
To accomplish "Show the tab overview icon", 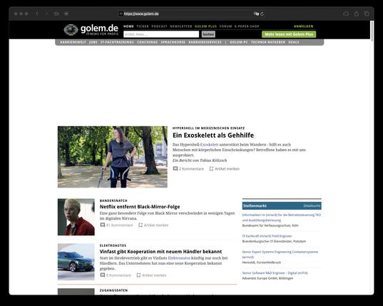I will pos(367,14).
